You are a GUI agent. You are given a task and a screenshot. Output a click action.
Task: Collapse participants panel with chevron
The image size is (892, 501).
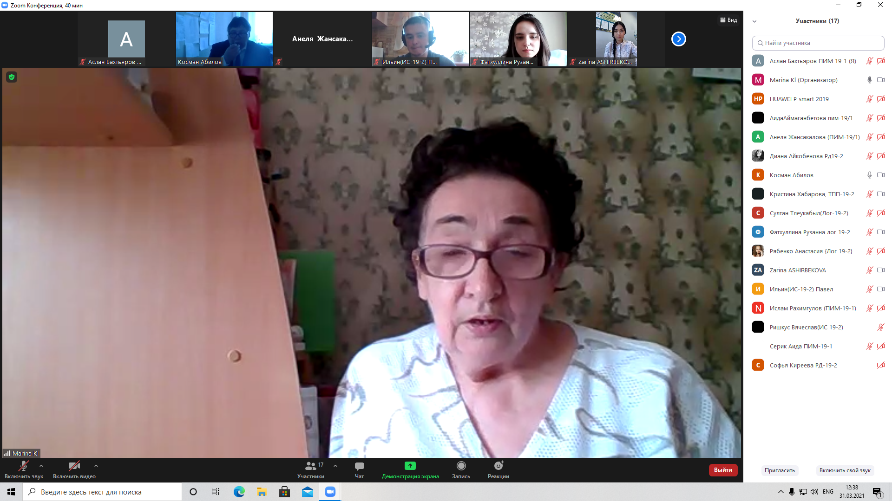(754, 21)
